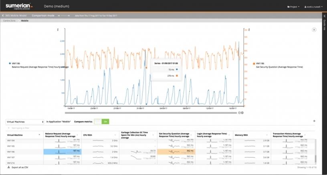Open the scott.c.russell user menu
The height and width of the screenshot is (175, 327).
311,7
